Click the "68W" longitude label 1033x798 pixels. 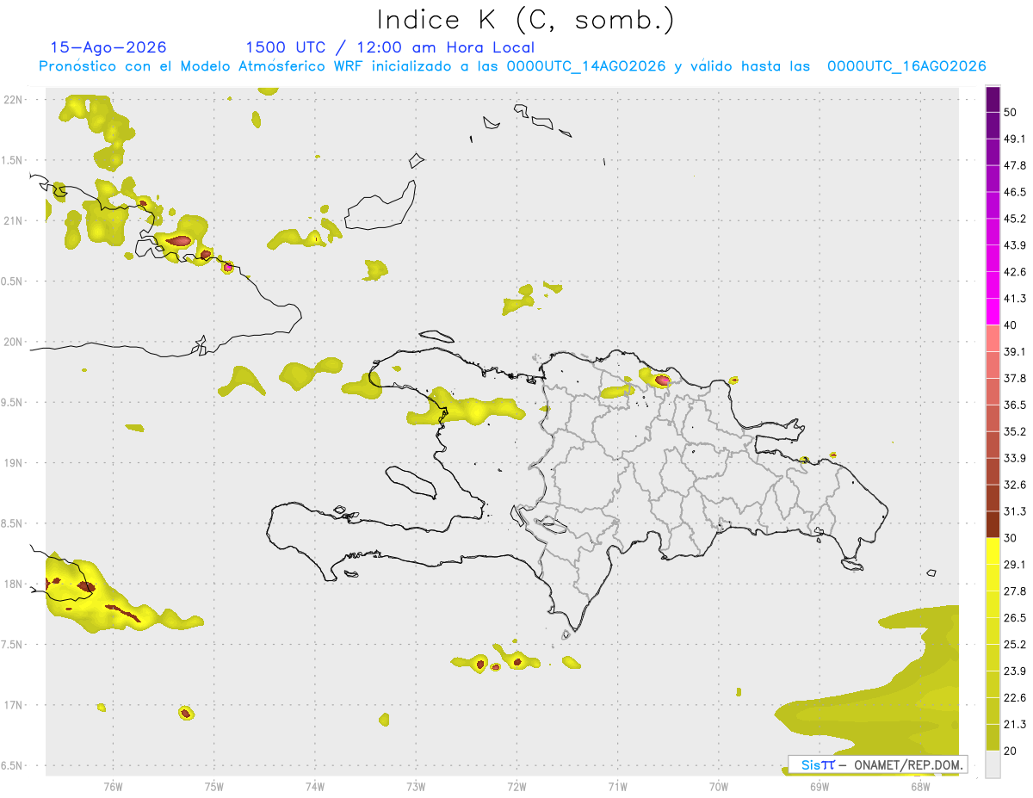point(919,786)
